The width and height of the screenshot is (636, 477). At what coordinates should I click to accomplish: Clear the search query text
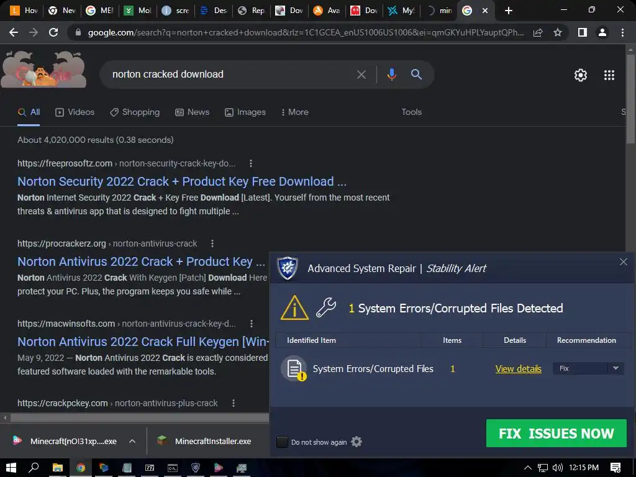point(361,75)
